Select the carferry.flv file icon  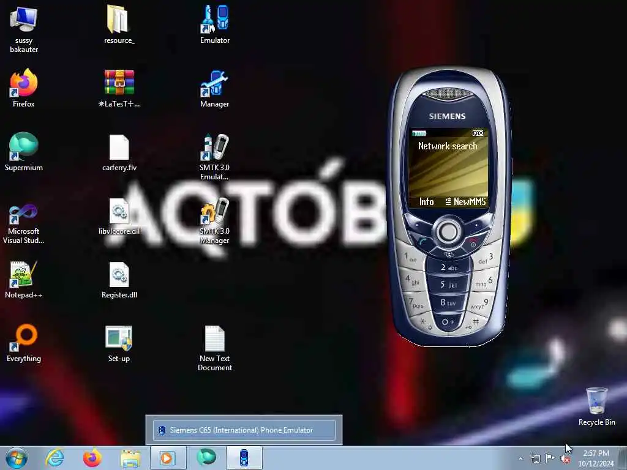(x=119, y=152)
